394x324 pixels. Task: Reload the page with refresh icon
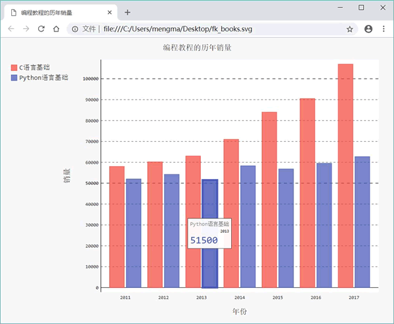[x=41, y=29]
